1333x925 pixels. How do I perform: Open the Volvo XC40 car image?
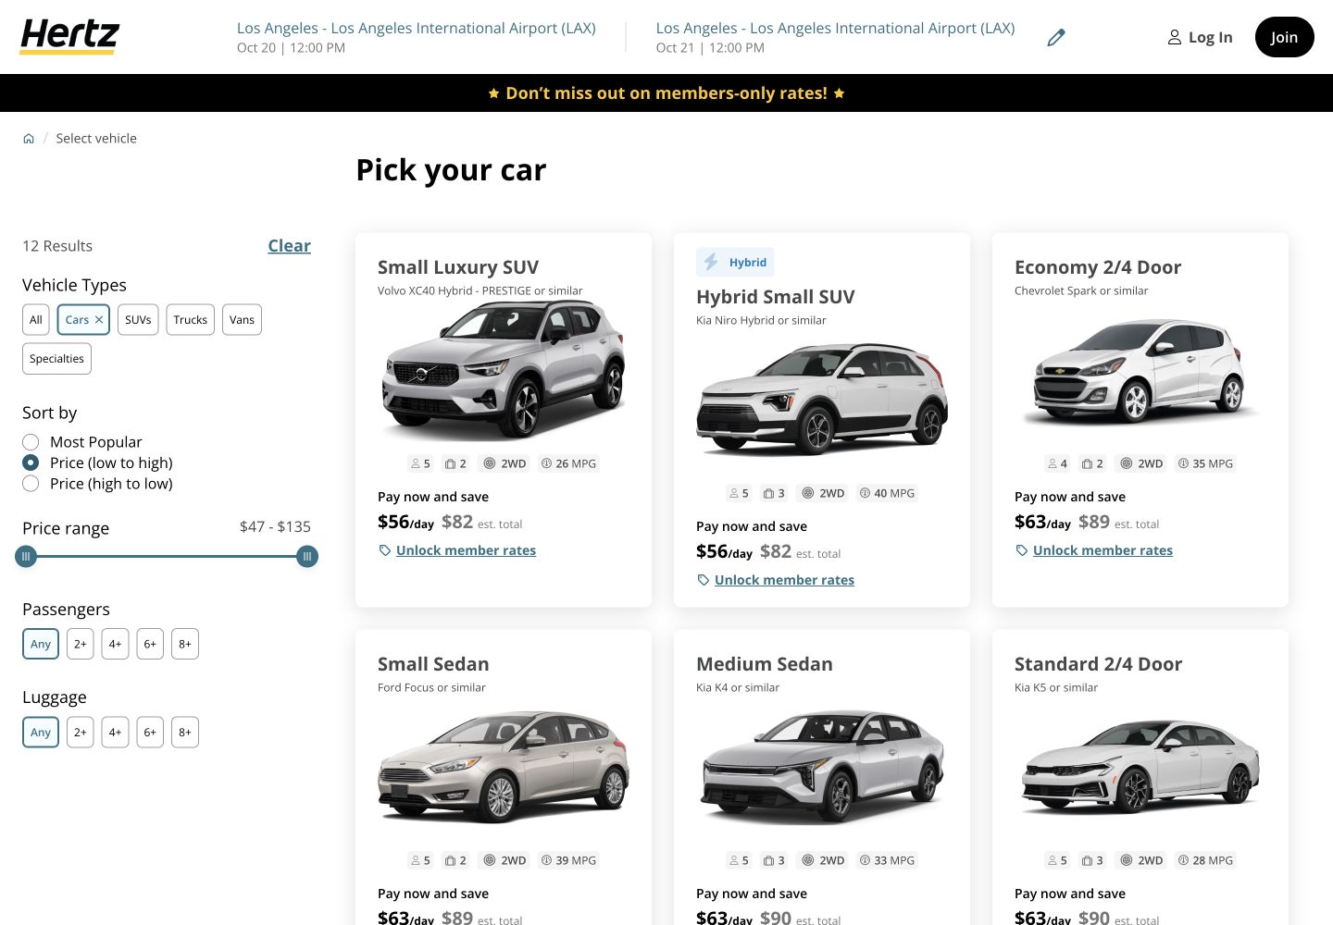[504, 370]
